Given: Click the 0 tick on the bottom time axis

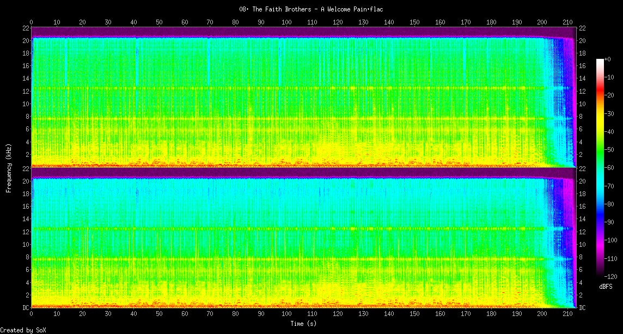Looking at the screenshot, I should tap(32, 314).
